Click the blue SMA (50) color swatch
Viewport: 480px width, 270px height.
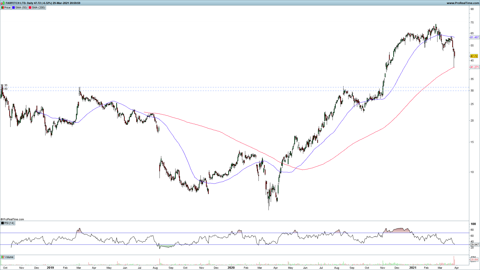pos(13,7)
